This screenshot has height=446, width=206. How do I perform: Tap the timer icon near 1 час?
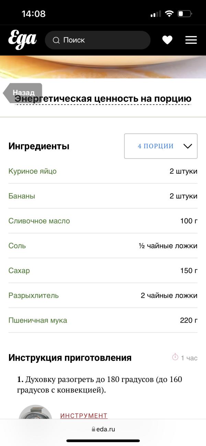175,357
